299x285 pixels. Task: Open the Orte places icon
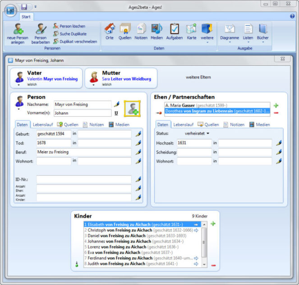coord(110,31)
